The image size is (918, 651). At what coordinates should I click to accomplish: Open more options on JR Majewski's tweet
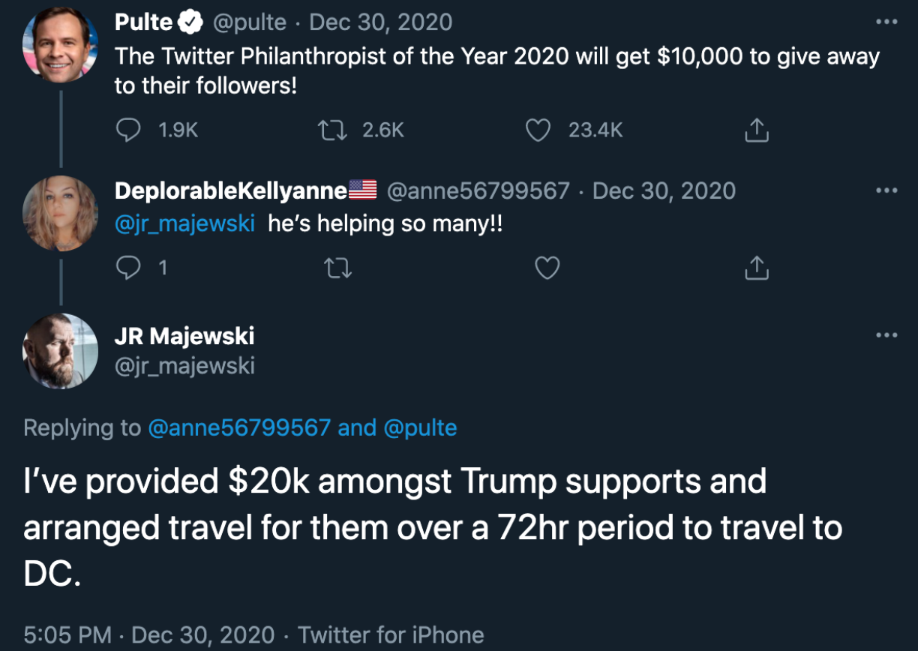[886, 334]
